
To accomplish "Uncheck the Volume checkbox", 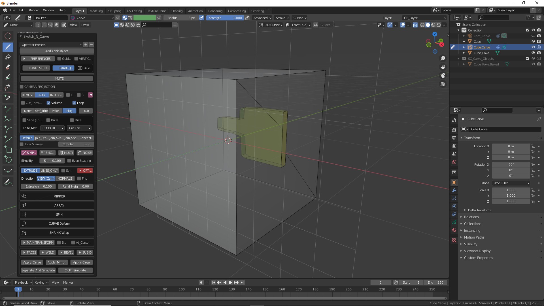I will (x=48, y=103).
